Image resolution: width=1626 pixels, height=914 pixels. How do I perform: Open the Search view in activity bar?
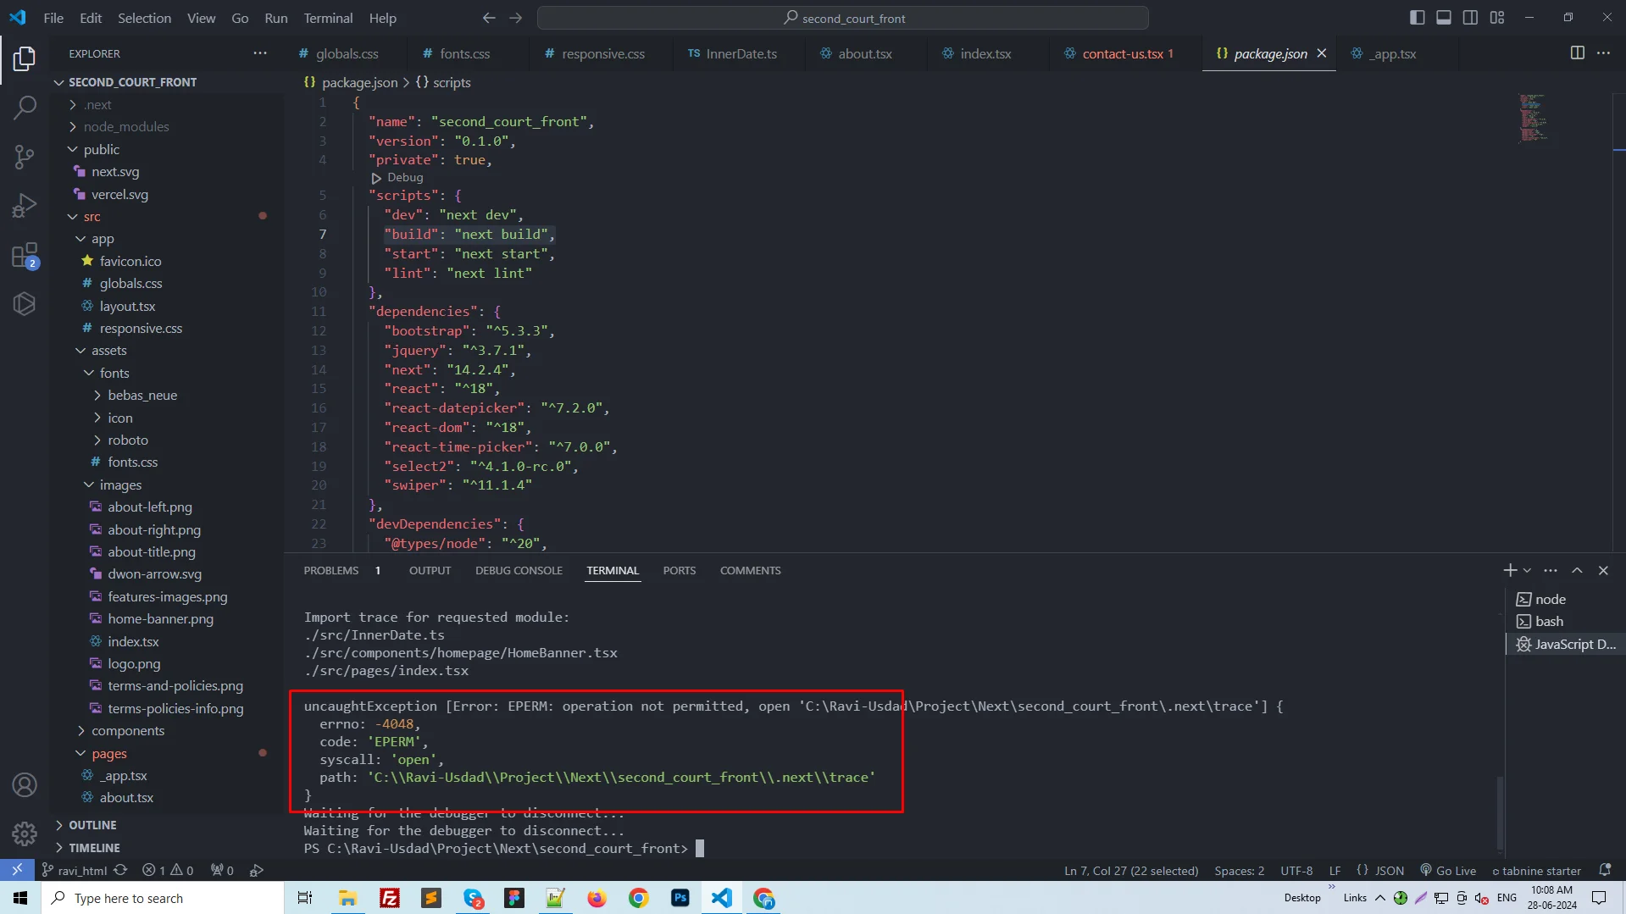(25, 108)
